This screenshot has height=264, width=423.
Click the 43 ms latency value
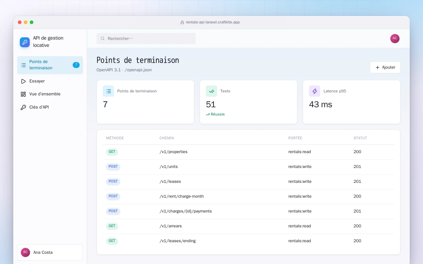tap(321, 105)
